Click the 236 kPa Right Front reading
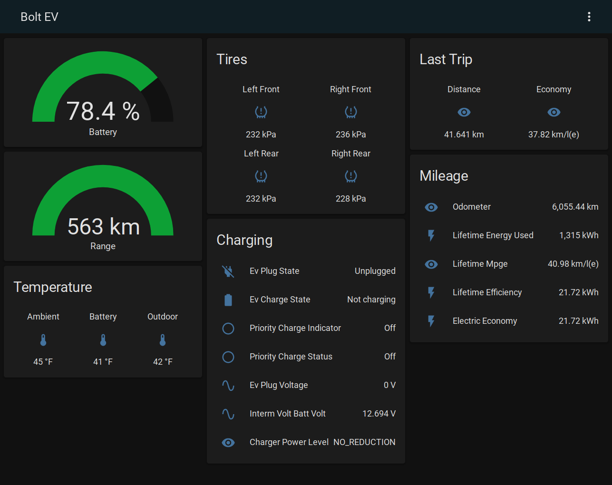Image resolution: width=612 pixels, height=485 pixels. pos(351,135)
